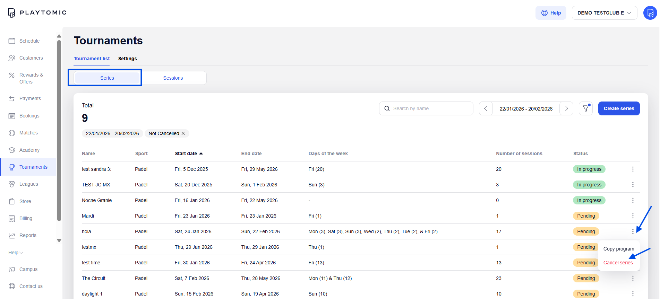The width and height of the screenshot is (660, 299).
Task: Click the Help button in header
Action: pos(551,13)
